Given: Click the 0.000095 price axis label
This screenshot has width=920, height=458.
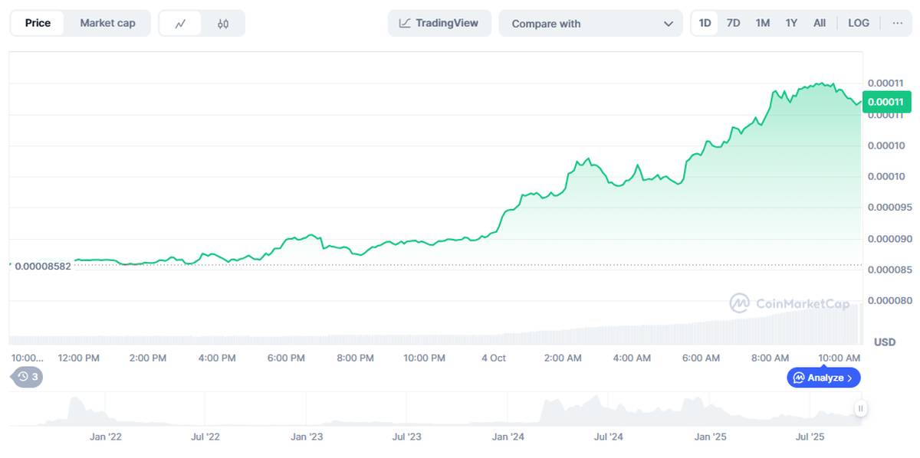Looking at the screenshot, I should (890, 207).
